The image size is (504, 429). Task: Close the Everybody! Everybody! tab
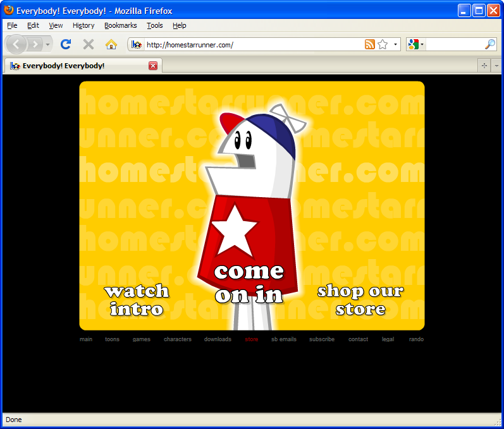coord(153,66)
